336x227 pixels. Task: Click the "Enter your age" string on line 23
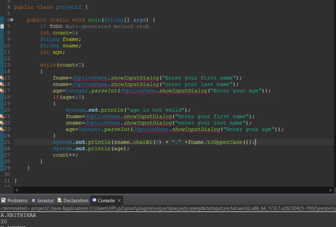click(x=249, y=129)
